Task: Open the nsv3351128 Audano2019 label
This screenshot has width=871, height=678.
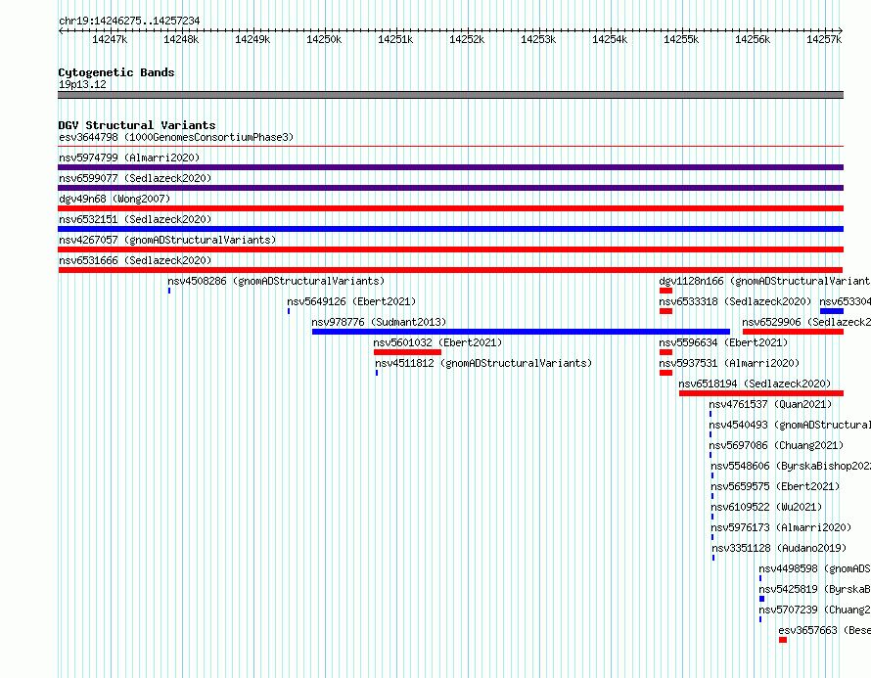Action: (779, 548)
